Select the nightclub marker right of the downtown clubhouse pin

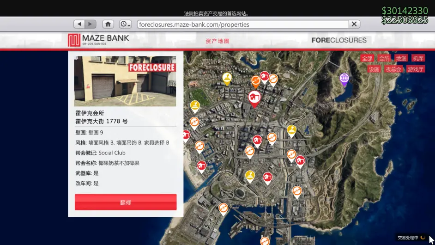click(x=272, y=139)
